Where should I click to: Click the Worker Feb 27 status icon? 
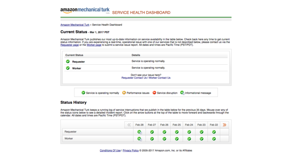coord(152,139)
